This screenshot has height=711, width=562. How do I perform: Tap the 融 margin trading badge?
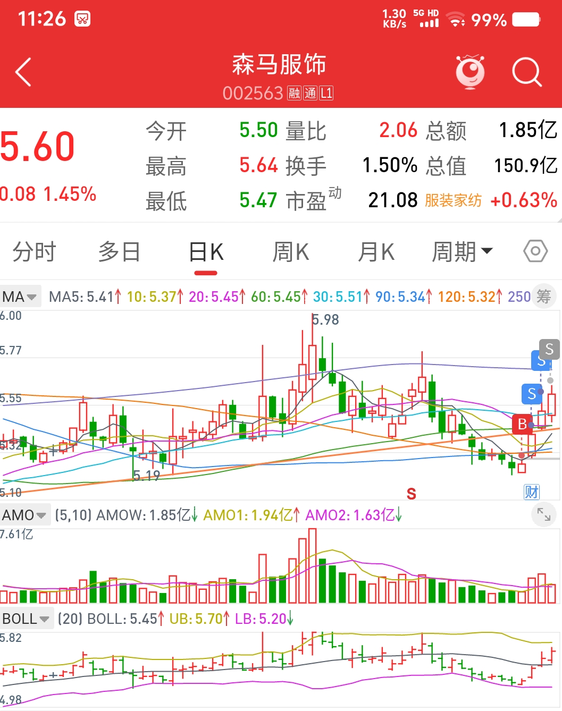tap(295, 94)
